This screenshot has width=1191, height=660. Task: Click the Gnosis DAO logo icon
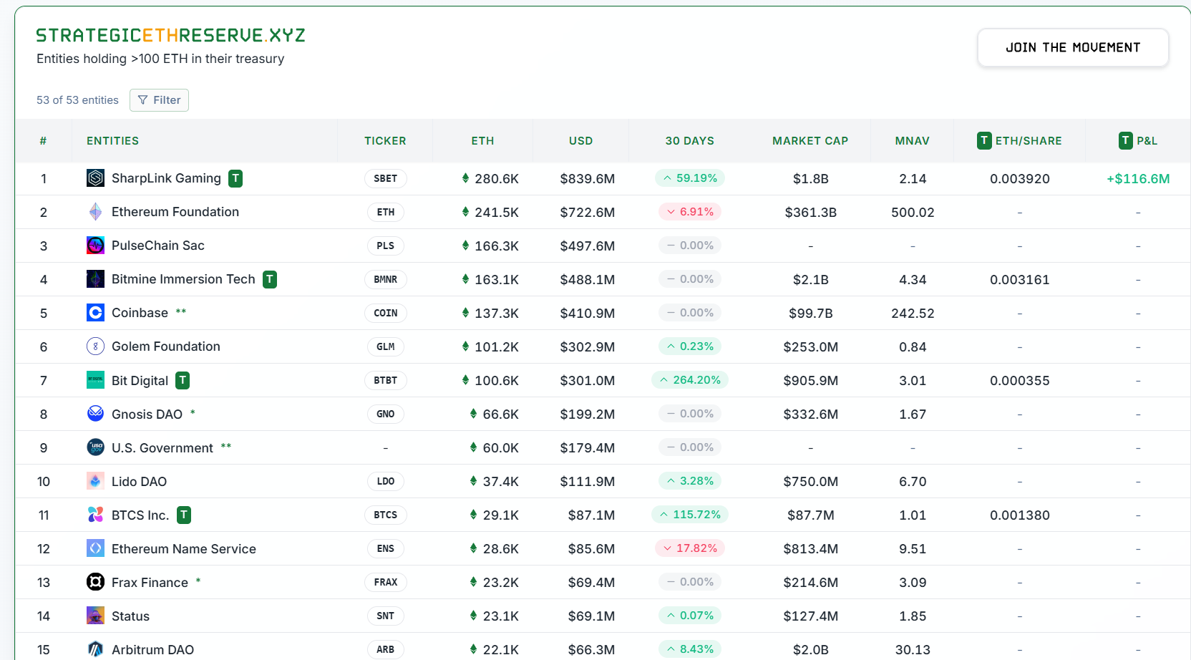coord(95,414)
